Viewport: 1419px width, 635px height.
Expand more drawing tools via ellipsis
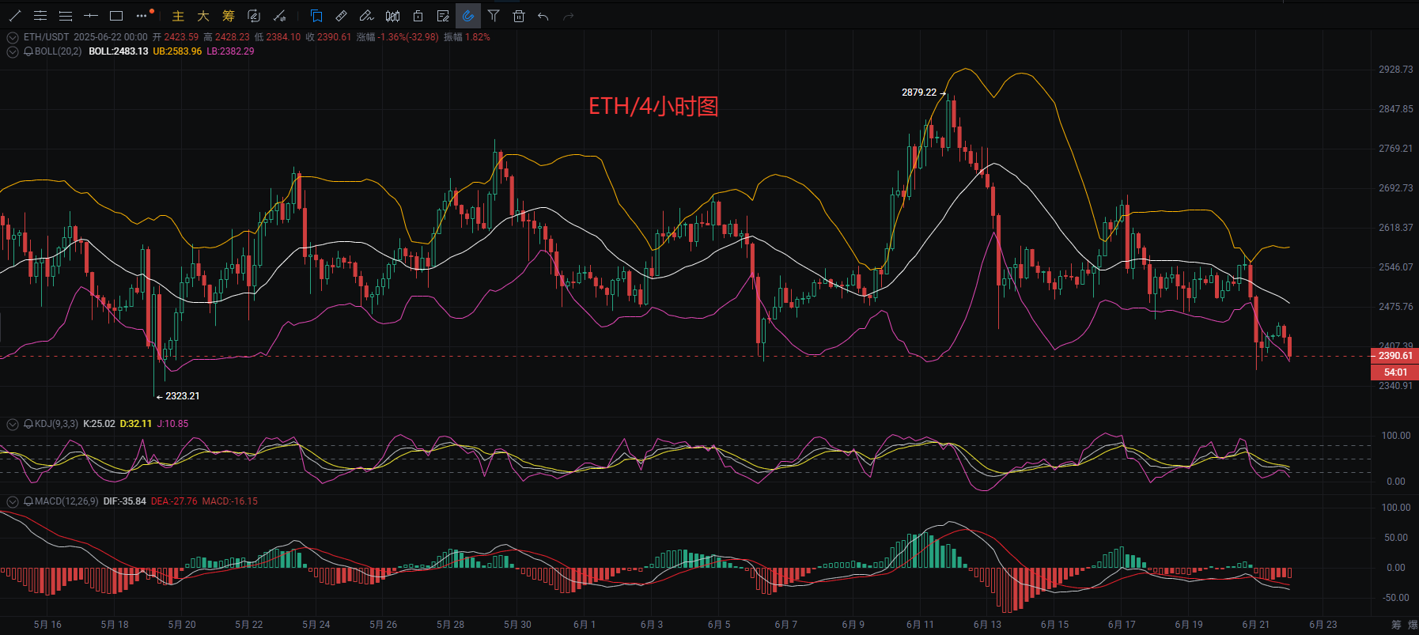[143, 15]
